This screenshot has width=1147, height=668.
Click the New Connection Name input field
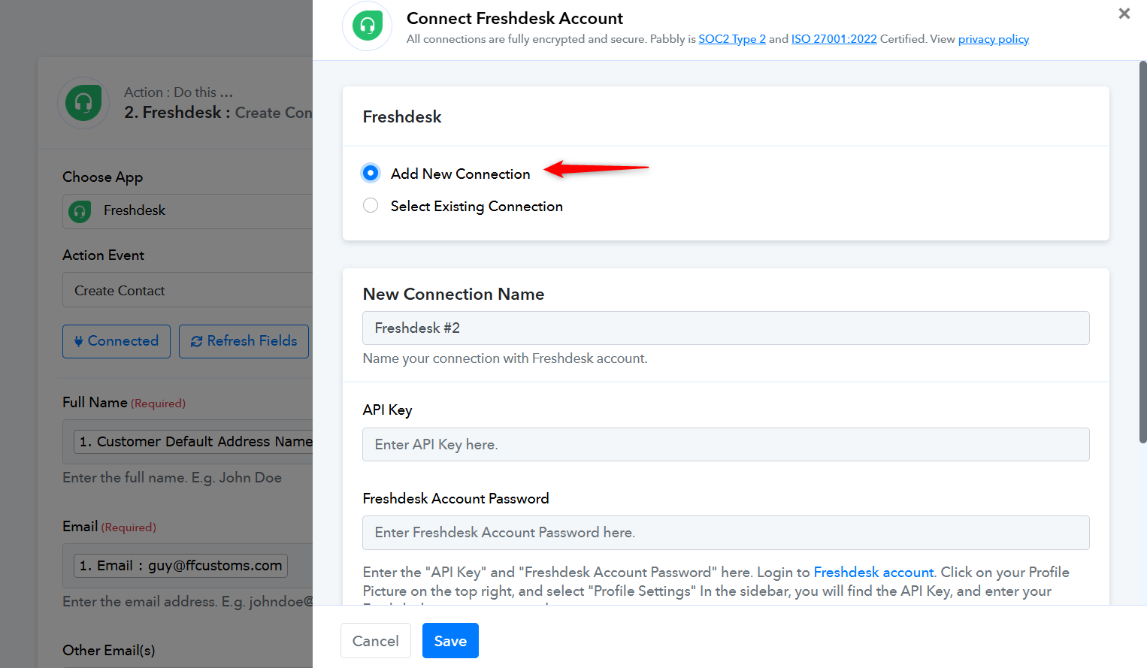pos(726,328)
